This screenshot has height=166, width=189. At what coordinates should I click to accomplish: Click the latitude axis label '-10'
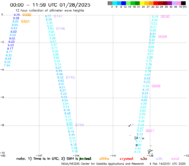[x=3, y=153]
